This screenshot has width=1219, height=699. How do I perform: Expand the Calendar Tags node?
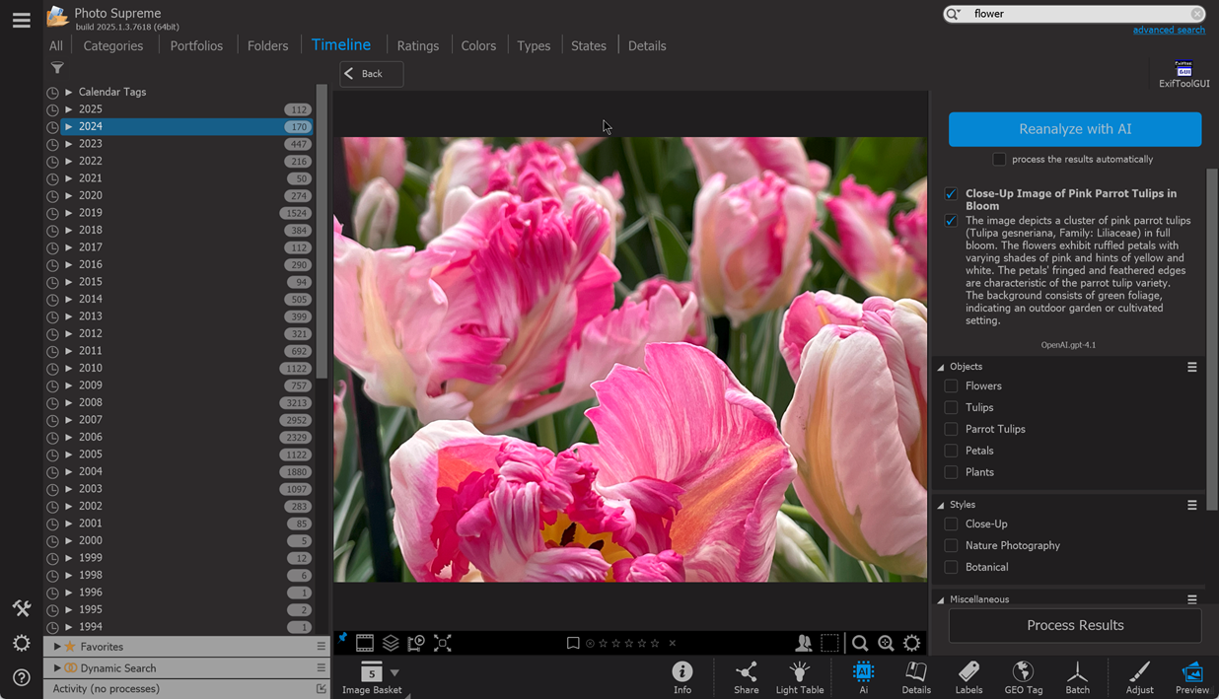point(69,92)
